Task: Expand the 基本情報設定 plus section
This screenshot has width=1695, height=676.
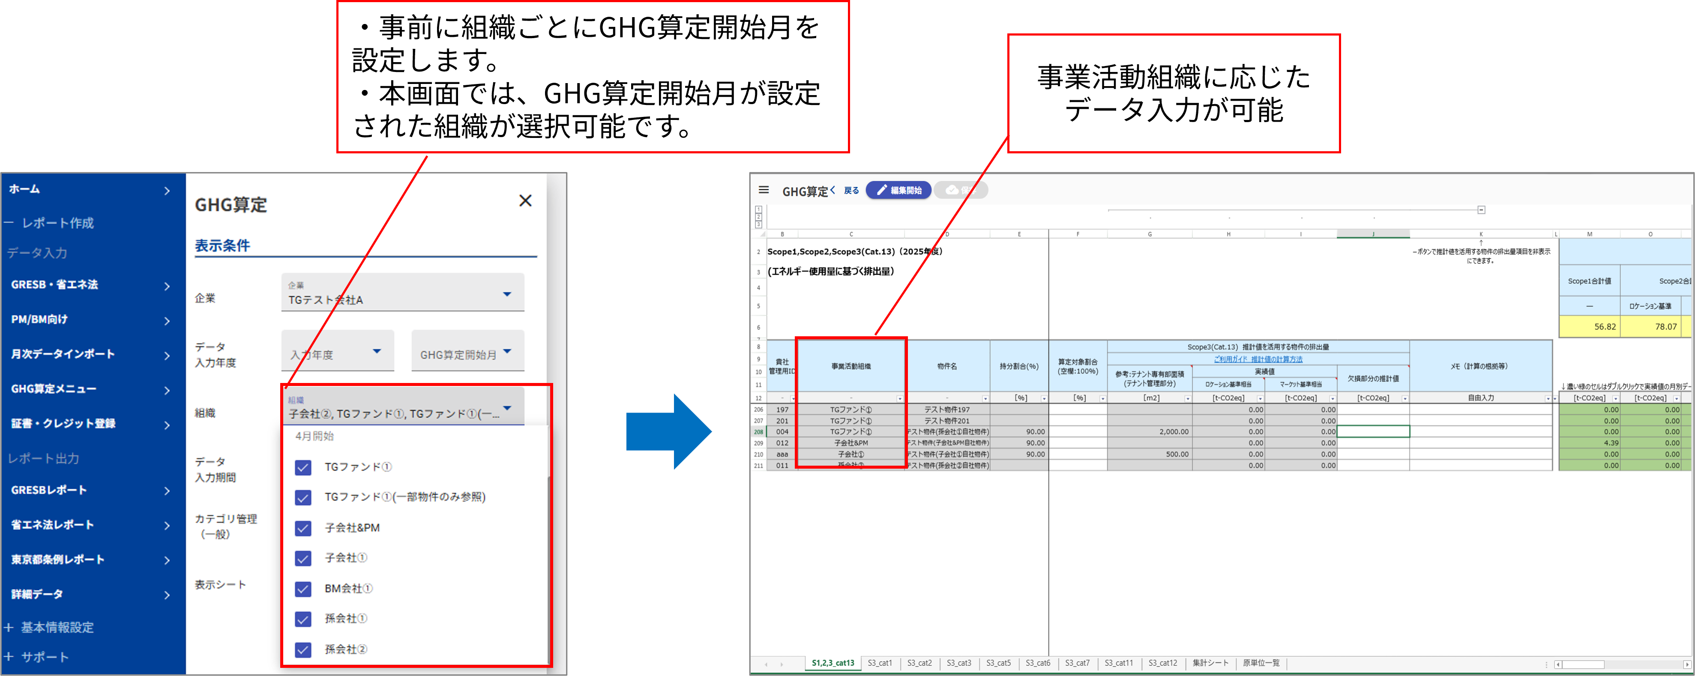Action: [9, 627]
